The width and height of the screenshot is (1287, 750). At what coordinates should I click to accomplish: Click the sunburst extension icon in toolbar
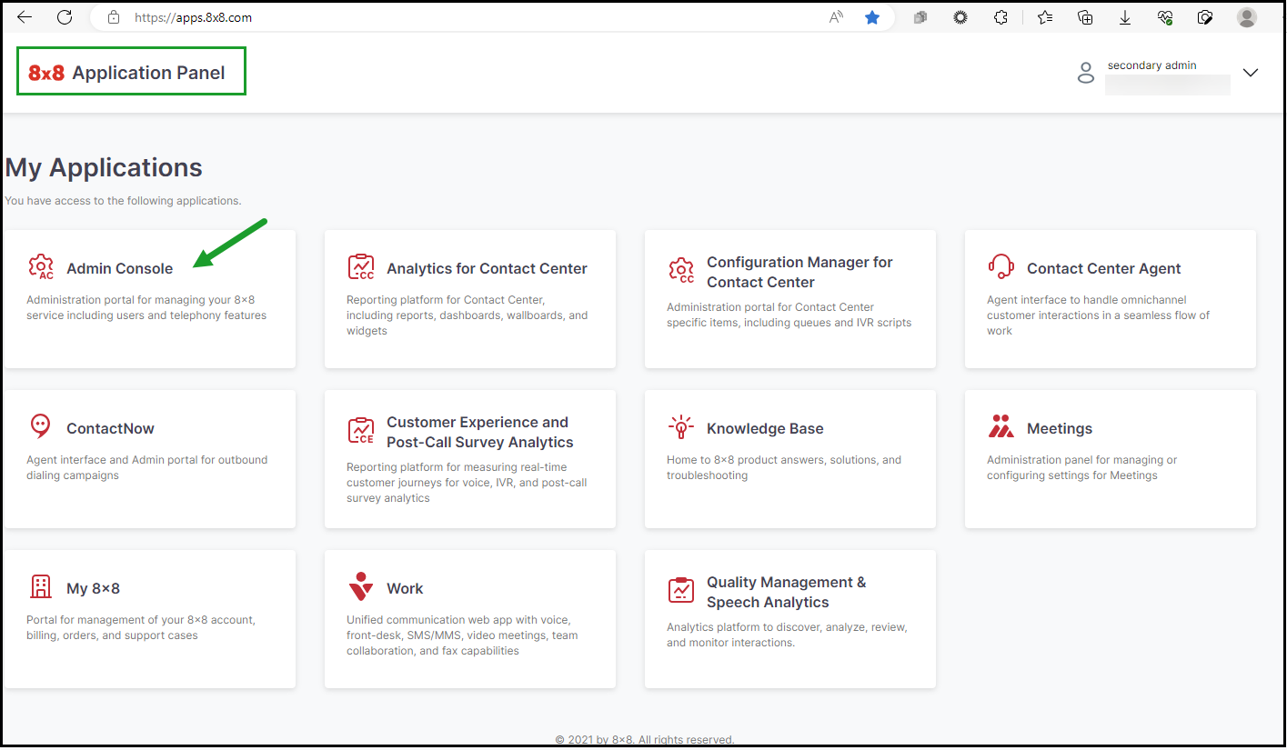[x=960, y=17]
